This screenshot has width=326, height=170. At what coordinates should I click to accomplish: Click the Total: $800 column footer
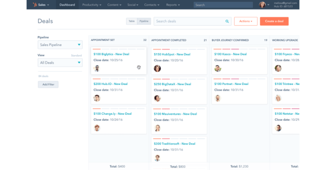(178, 167)
